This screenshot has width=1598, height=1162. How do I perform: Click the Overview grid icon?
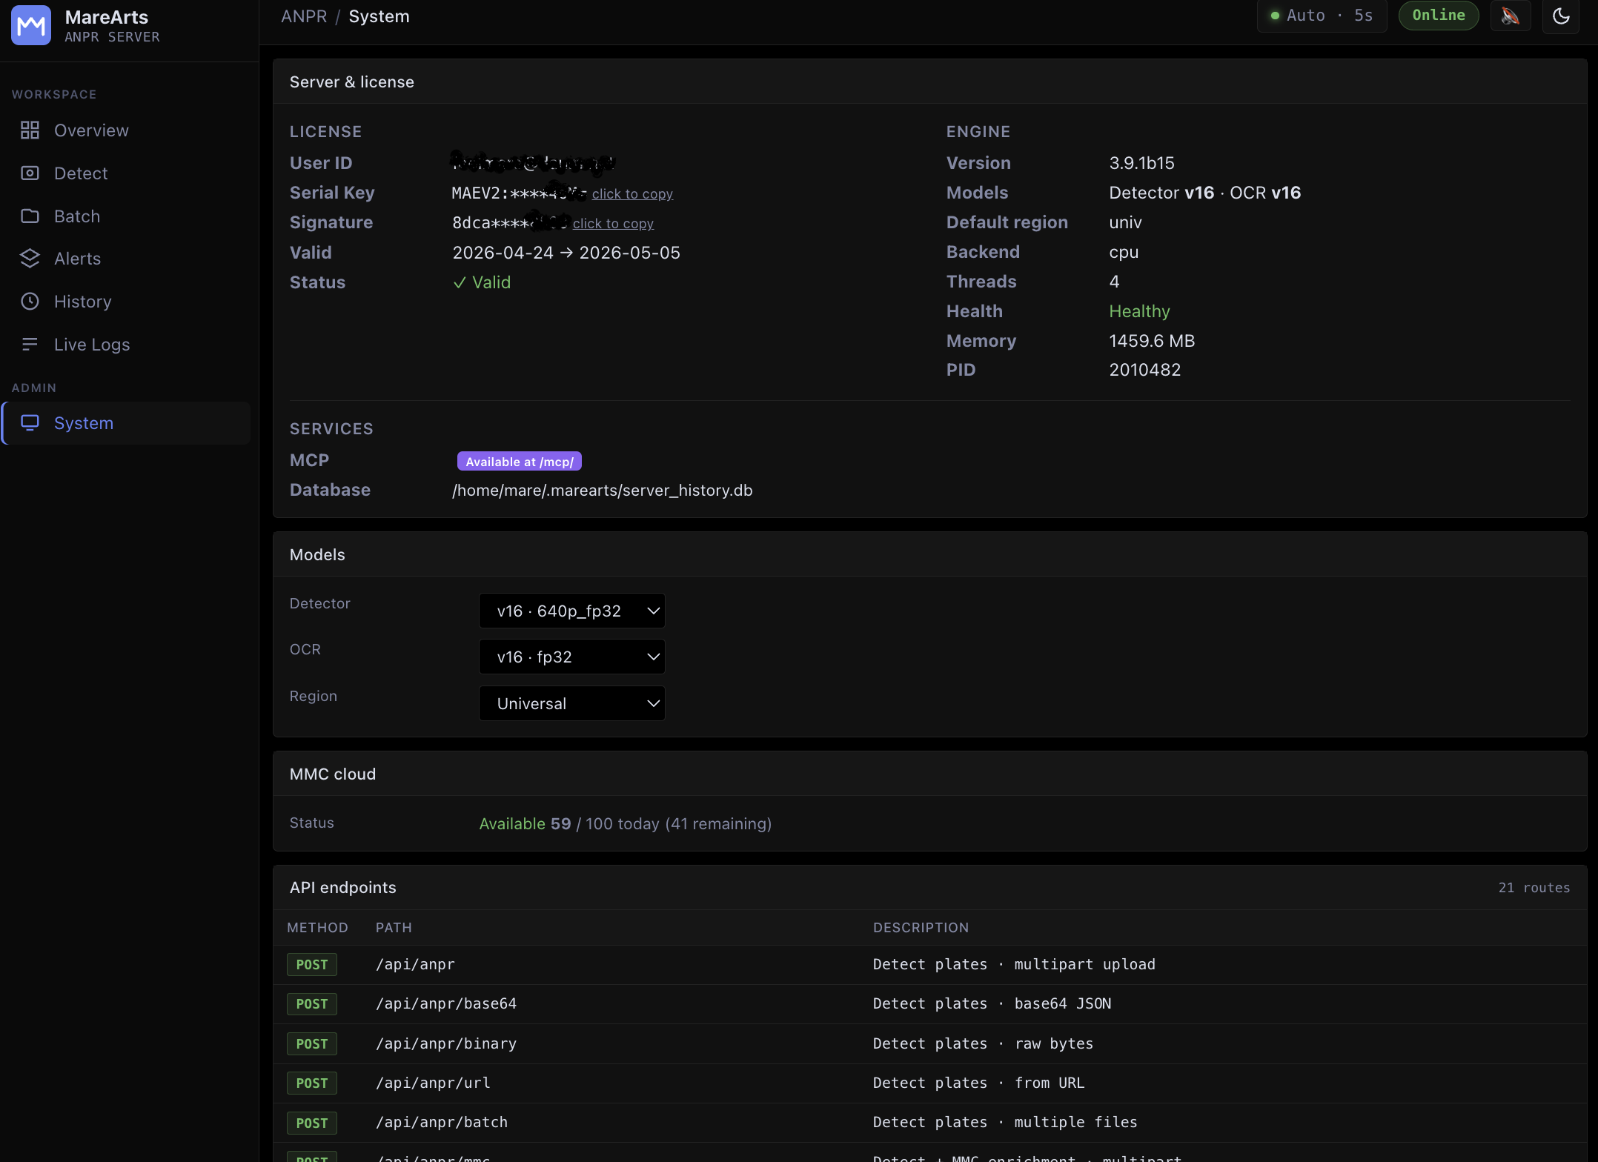(30, 130)
